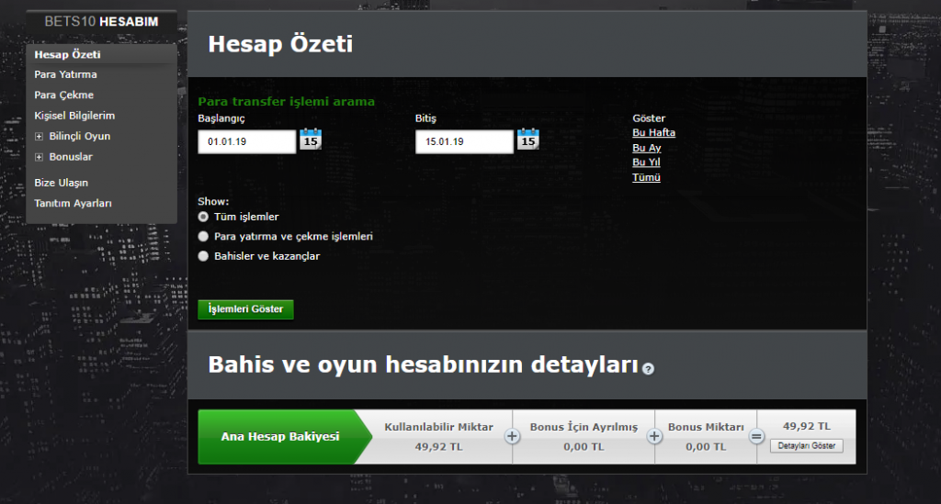Select the Tüm işlemler radio button

[x=203, y=217]
